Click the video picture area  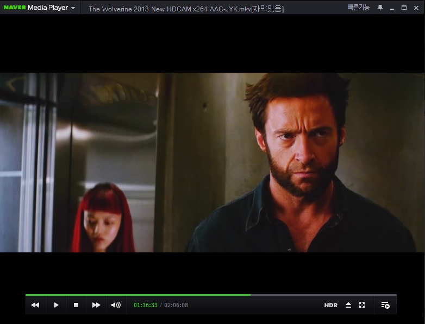tap(212, 162)
